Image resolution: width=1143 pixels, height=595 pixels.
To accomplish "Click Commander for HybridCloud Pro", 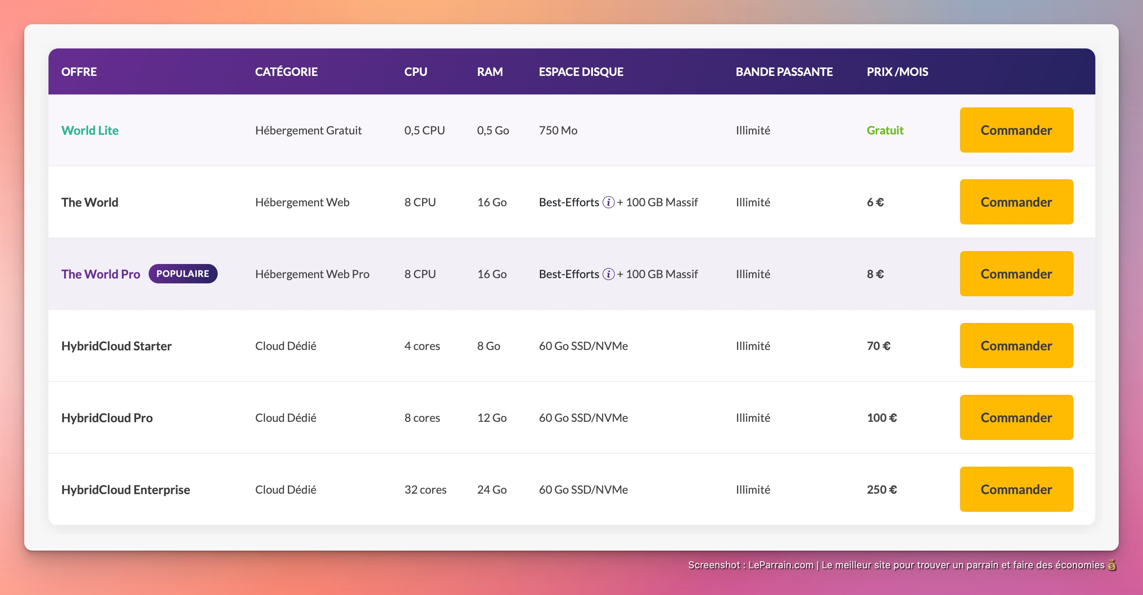I will [1016, 417].
